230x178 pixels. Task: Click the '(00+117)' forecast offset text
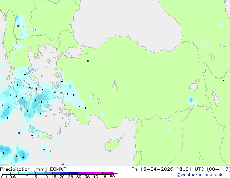coord(218,169)
